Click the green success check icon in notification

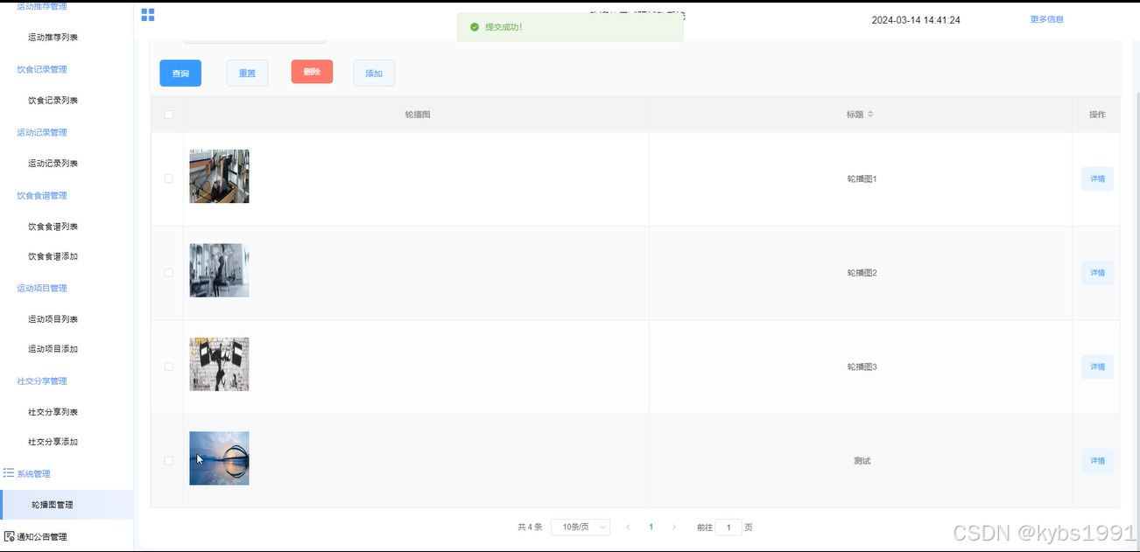point(475,27)
